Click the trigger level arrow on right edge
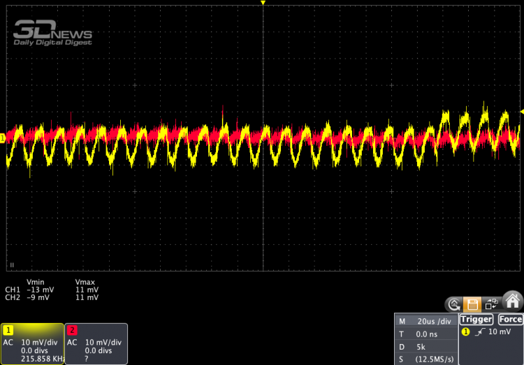This screenshot has height=365, width=524. click(521, 112)
